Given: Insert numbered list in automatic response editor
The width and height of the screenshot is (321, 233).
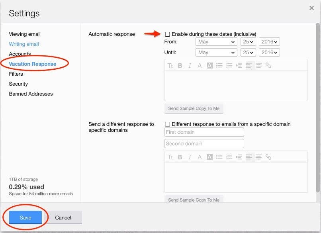Looking at the screenshot, I should (x=229, y=65).
